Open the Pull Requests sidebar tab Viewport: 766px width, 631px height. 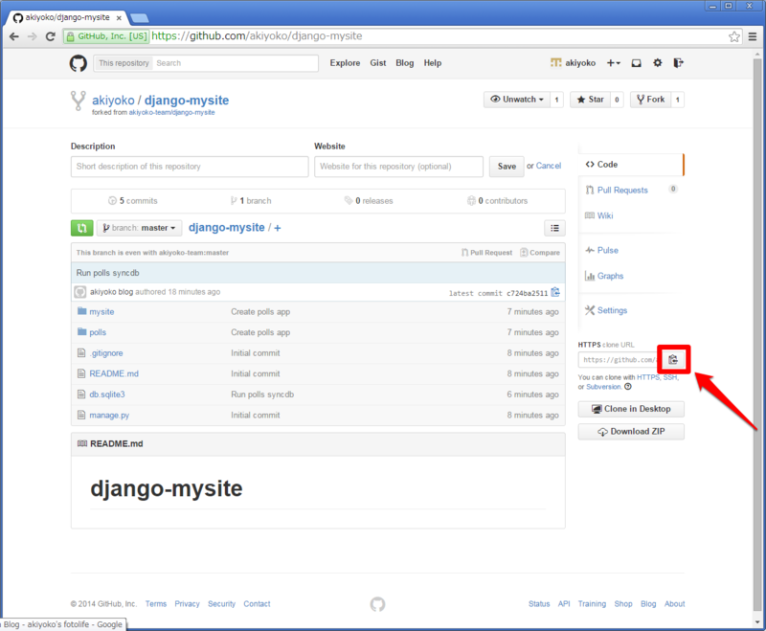pyautogui.click(x=622, y=191)
